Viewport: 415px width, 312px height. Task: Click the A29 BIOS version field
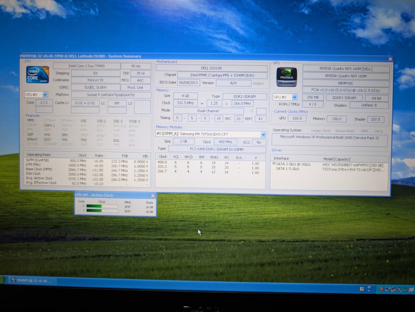point(233,83)
